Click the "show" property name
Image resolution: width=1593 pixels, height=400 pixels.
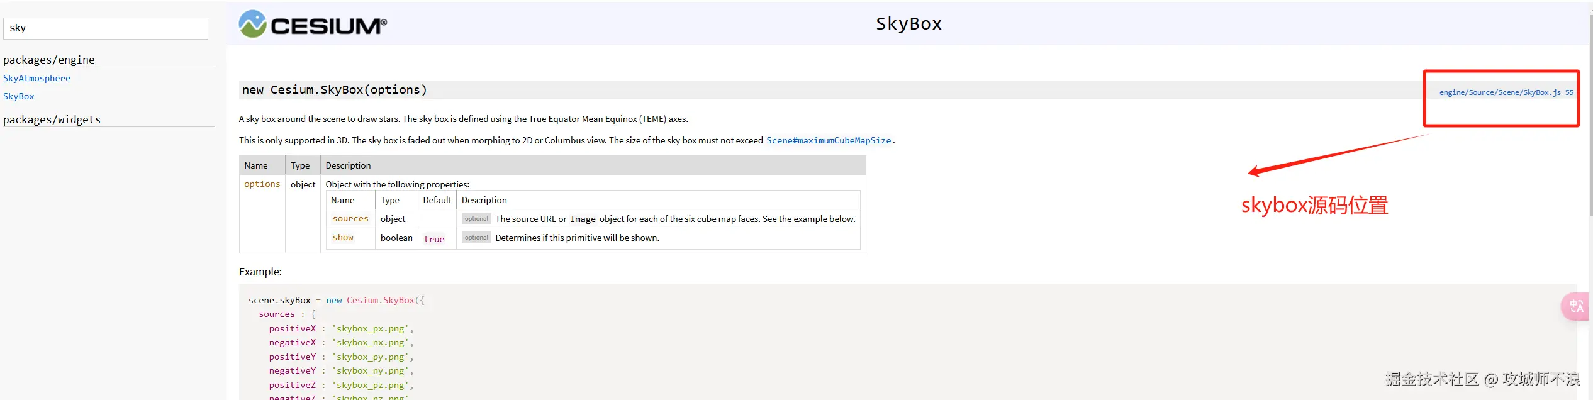coord(343,238)
